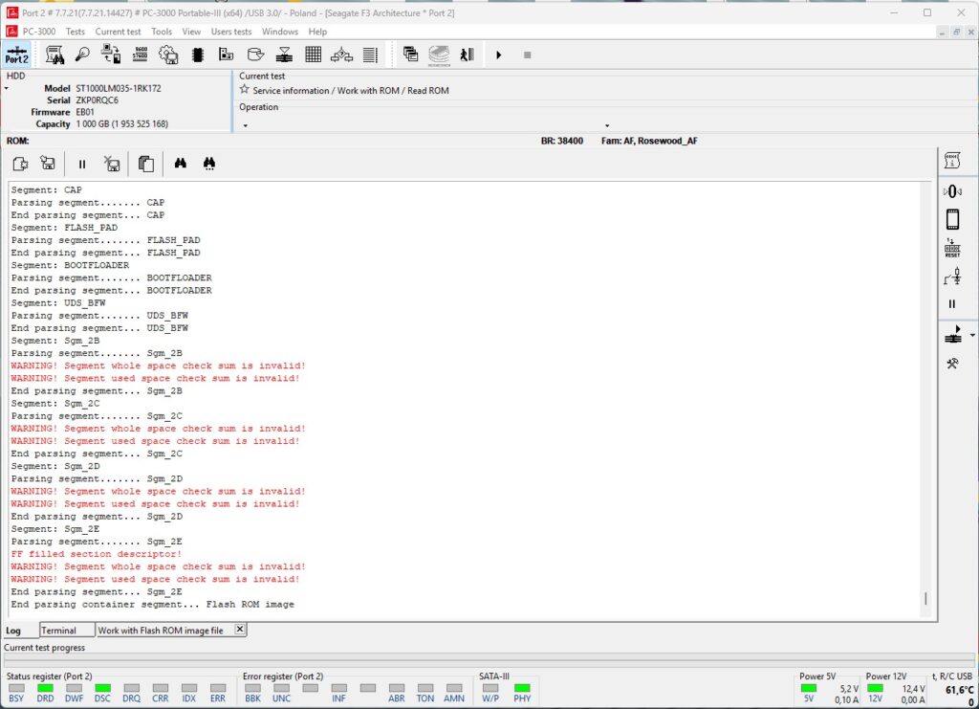Click the serial number ZKP0RQC6
979x709 pixels.
97,100
